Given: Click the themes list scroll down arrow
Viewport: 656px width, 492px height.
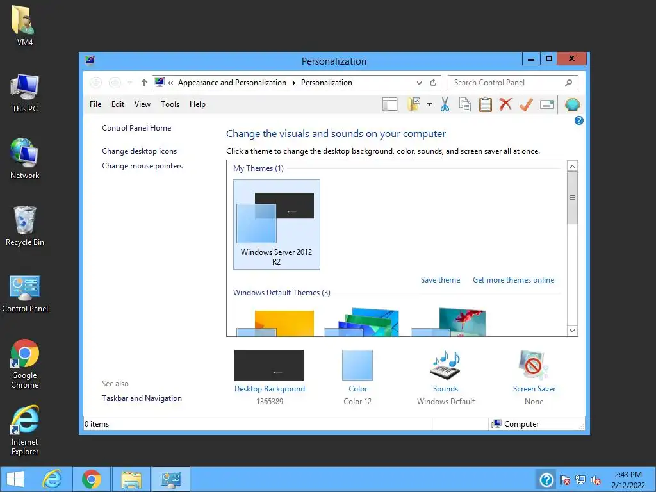Looking at the screenshot, I should pos(572,331).
